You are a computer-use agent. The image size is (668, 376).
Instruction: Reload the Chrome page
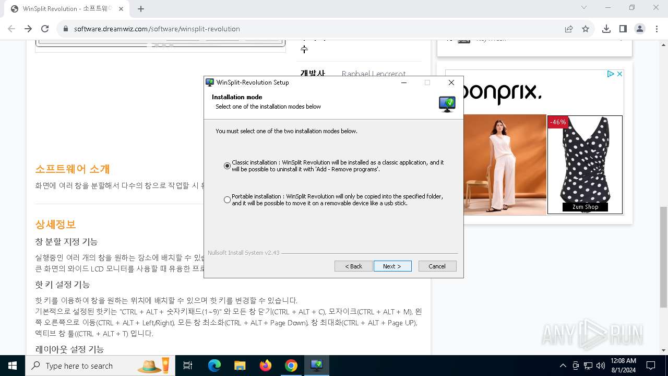(x=45, y=29)
